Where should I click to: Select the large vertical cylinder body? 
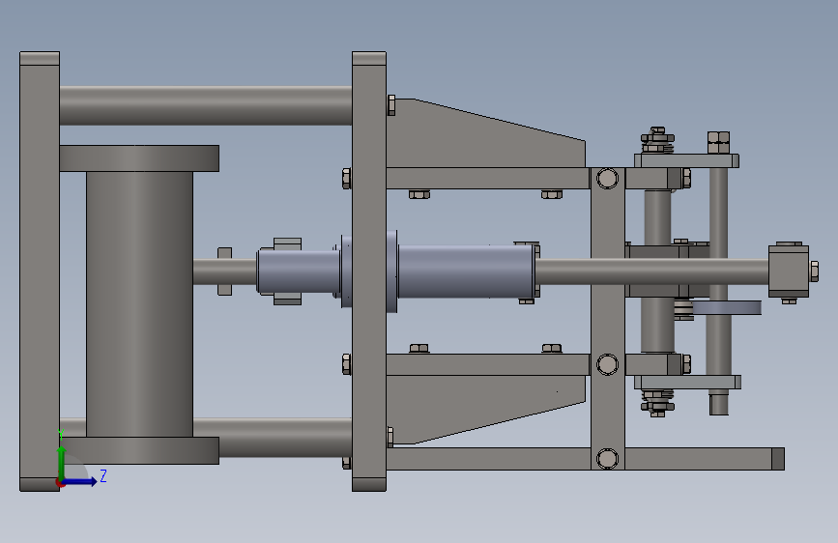tap(139, 304)
